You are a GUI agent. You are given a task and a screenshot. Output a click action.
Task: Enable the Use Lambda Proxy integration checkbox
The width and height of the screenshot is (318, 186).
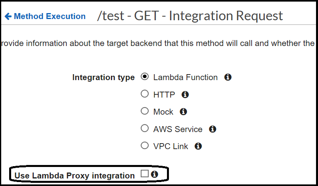[144, 174]
